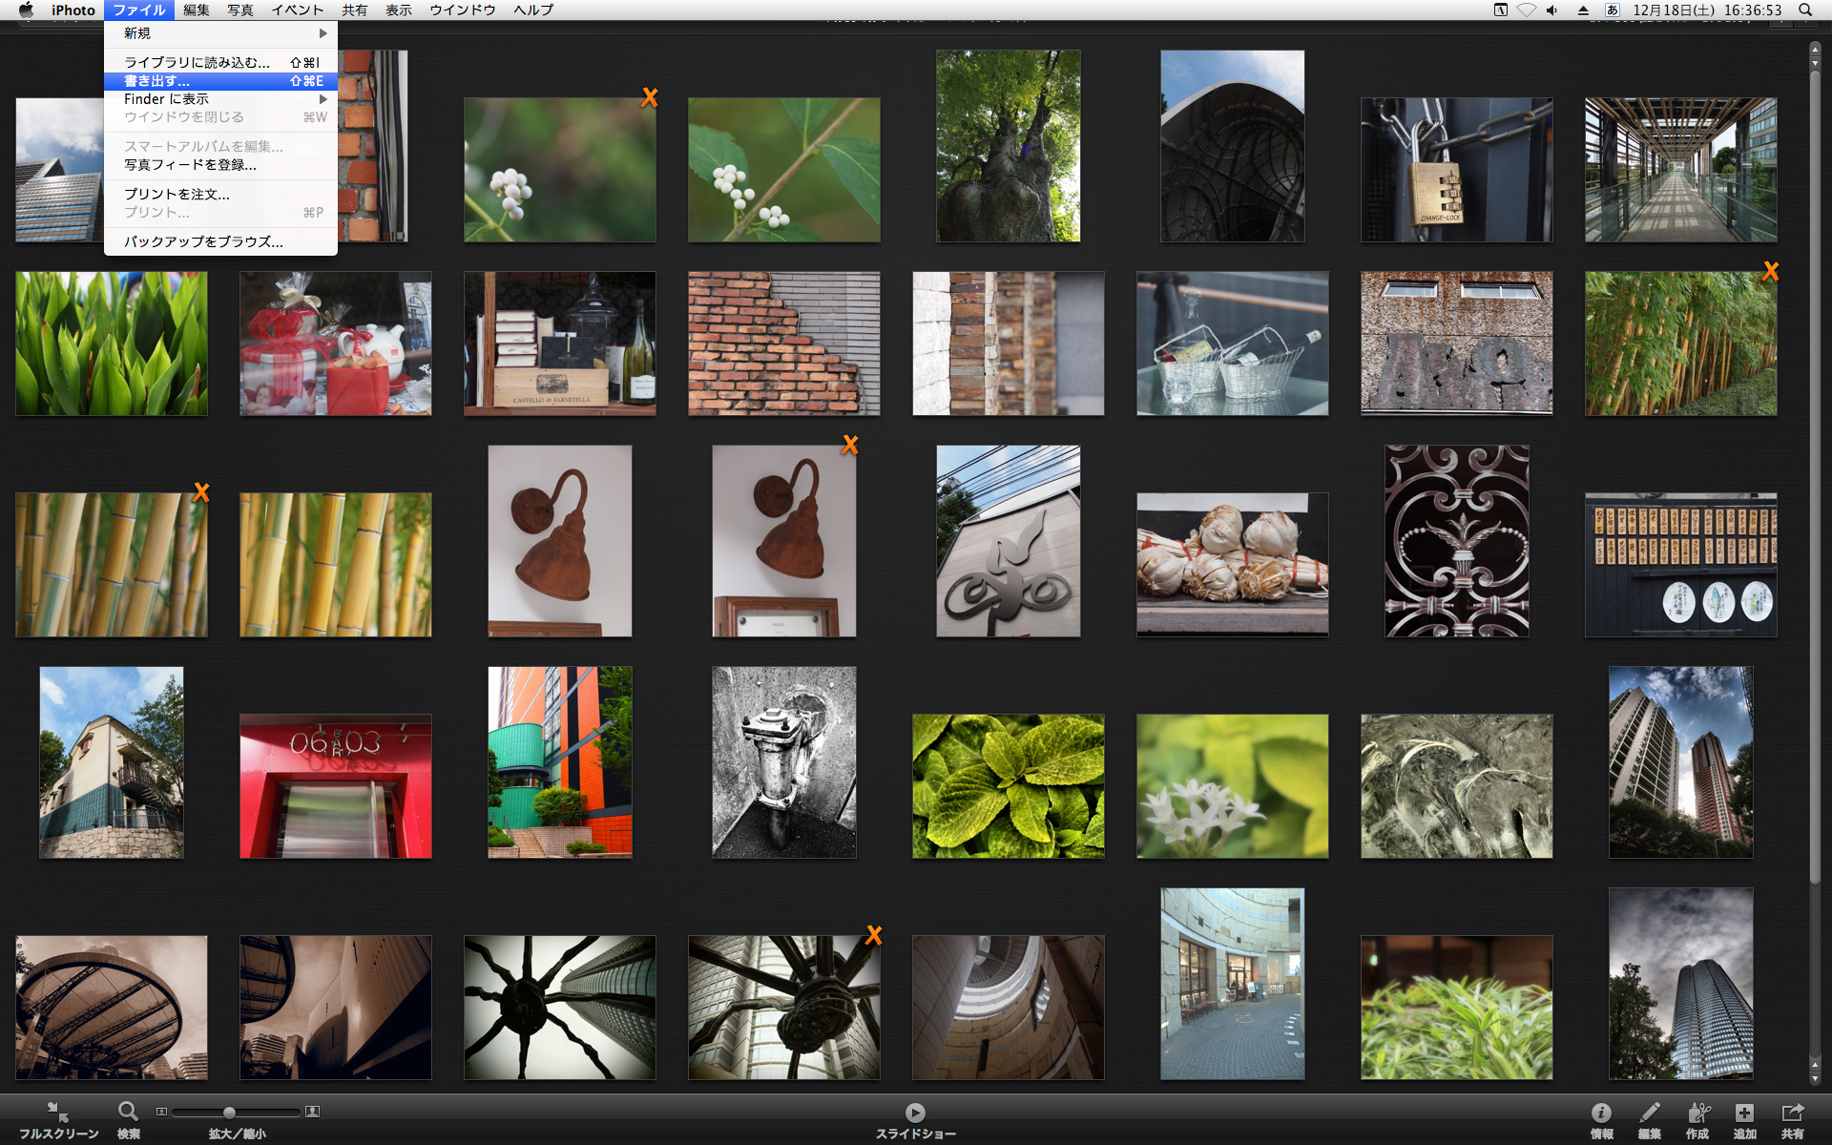Open the create (作成) icon

pyautogui.click(x=1697, y=1113)
